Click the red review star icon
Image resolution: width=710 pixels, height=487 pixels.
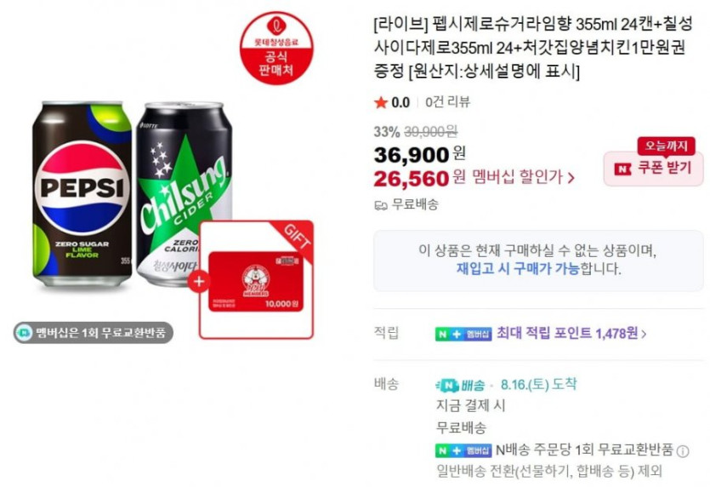(x=381, y=102)
